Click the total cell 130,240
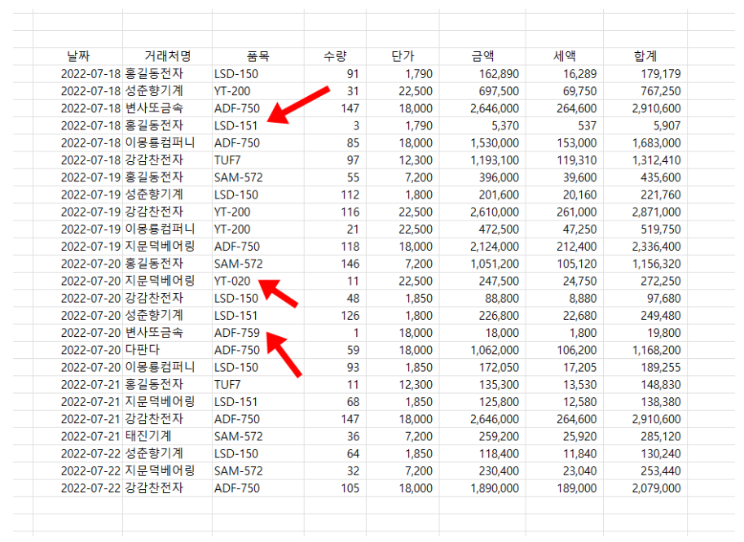Screen dimensions: 744x542 pos(645,453)
